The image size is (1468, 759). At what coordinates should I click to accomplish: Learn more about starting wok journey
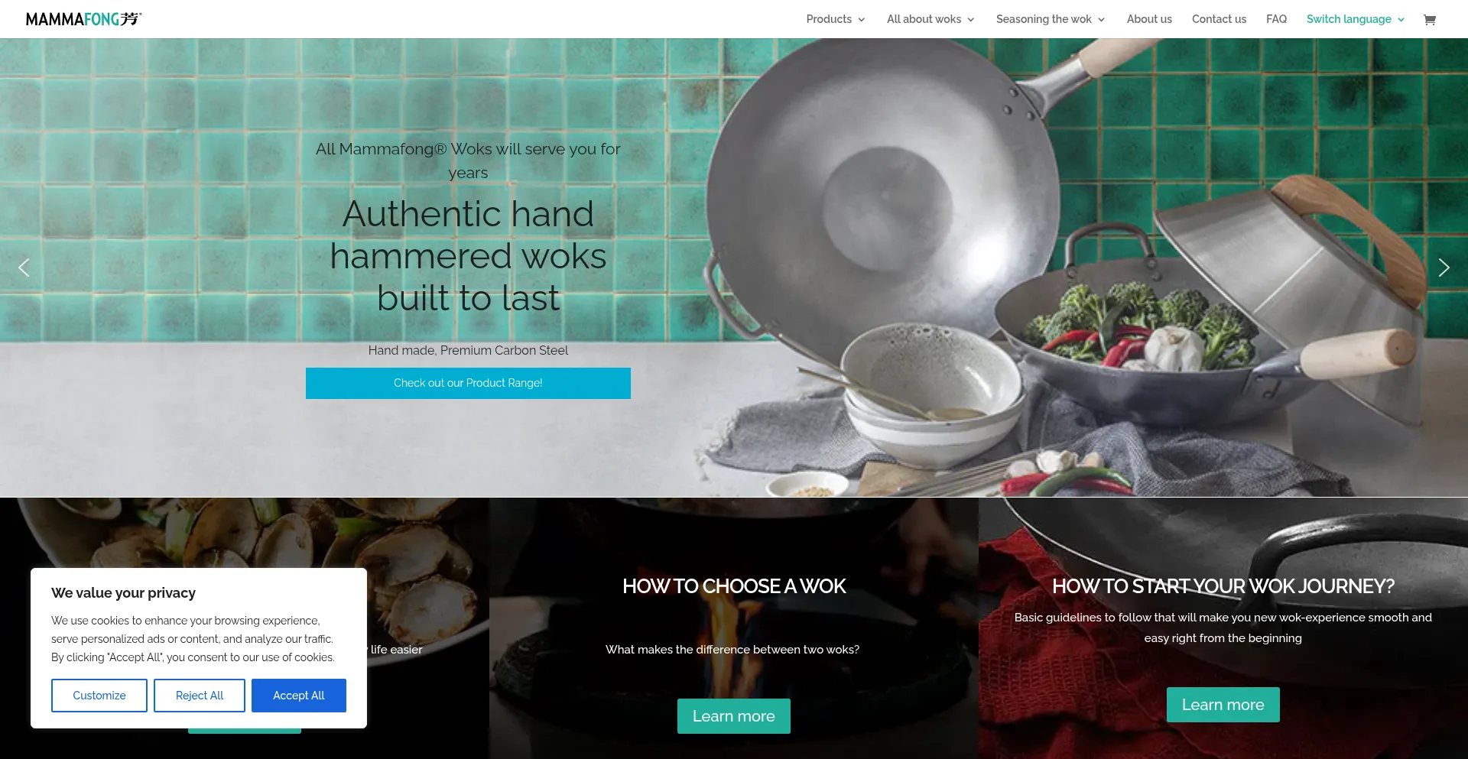pyautogui.click(x=1223, y=705)
